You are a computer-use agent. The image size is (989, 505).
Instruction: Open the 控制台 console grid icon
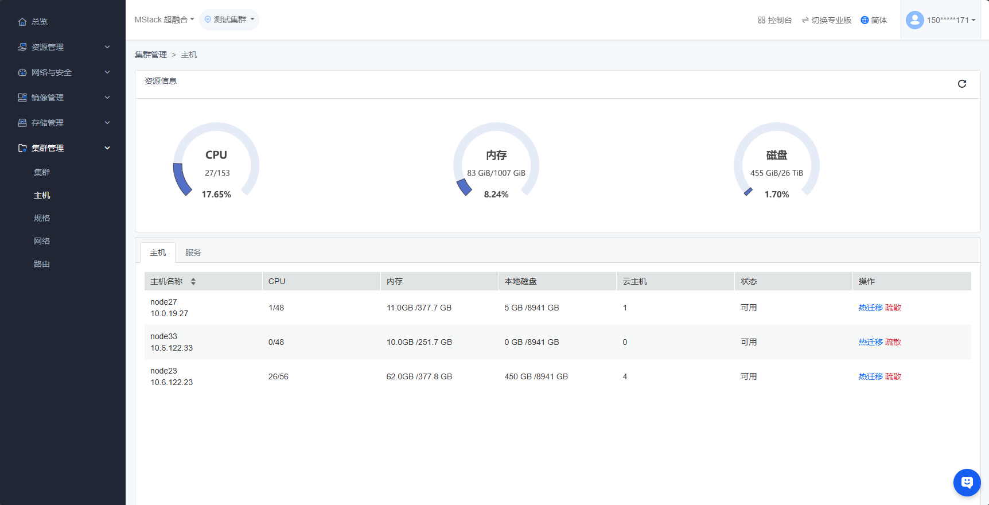coord(761,20)
